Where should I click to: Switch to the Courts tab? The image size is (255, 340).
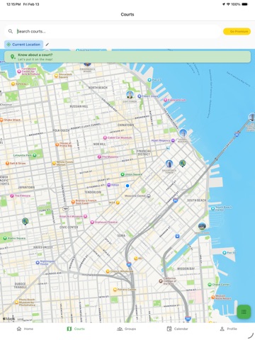click(x=76, y=329)
